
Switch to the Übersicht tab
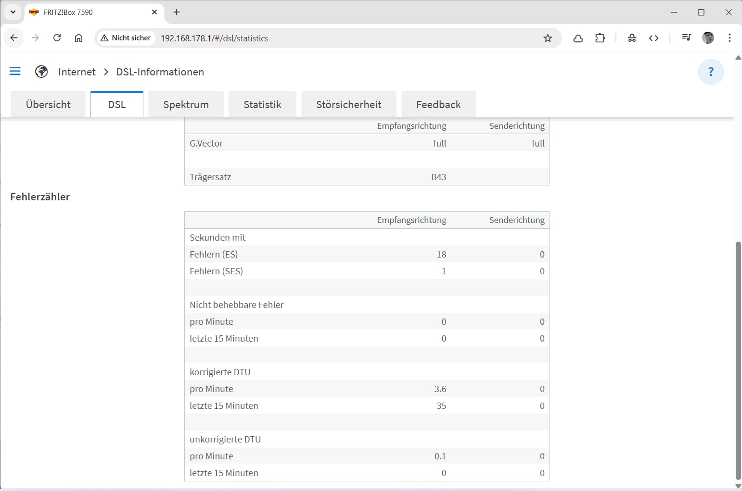48,104
